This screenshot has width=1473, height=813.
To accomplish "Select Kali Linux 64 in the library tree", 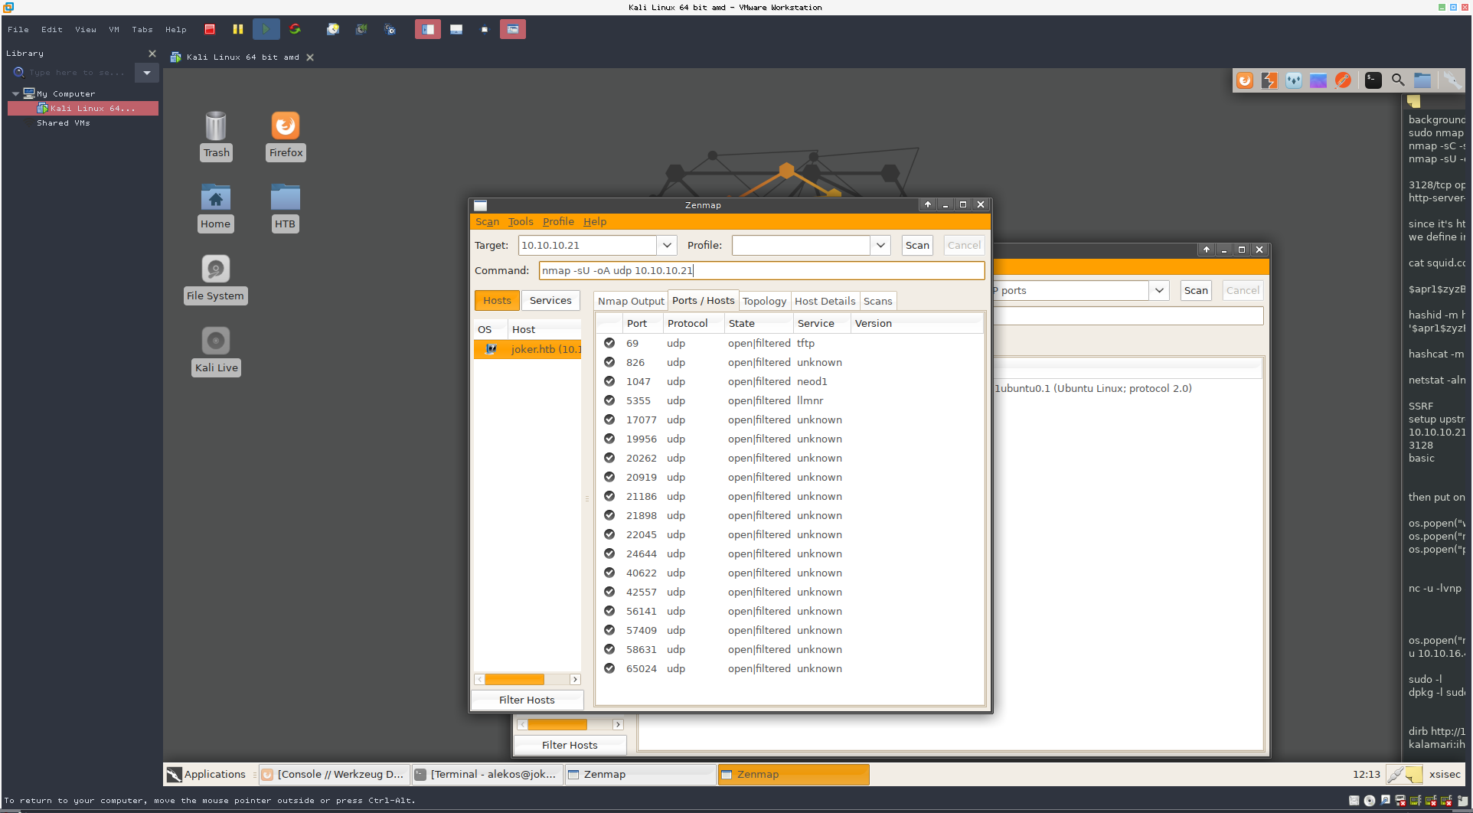I will click(83, 108).
